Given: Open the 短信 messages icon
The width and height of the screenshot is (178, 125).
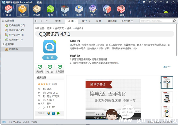Looking at the screenshot, I should (x=51, y=11).
